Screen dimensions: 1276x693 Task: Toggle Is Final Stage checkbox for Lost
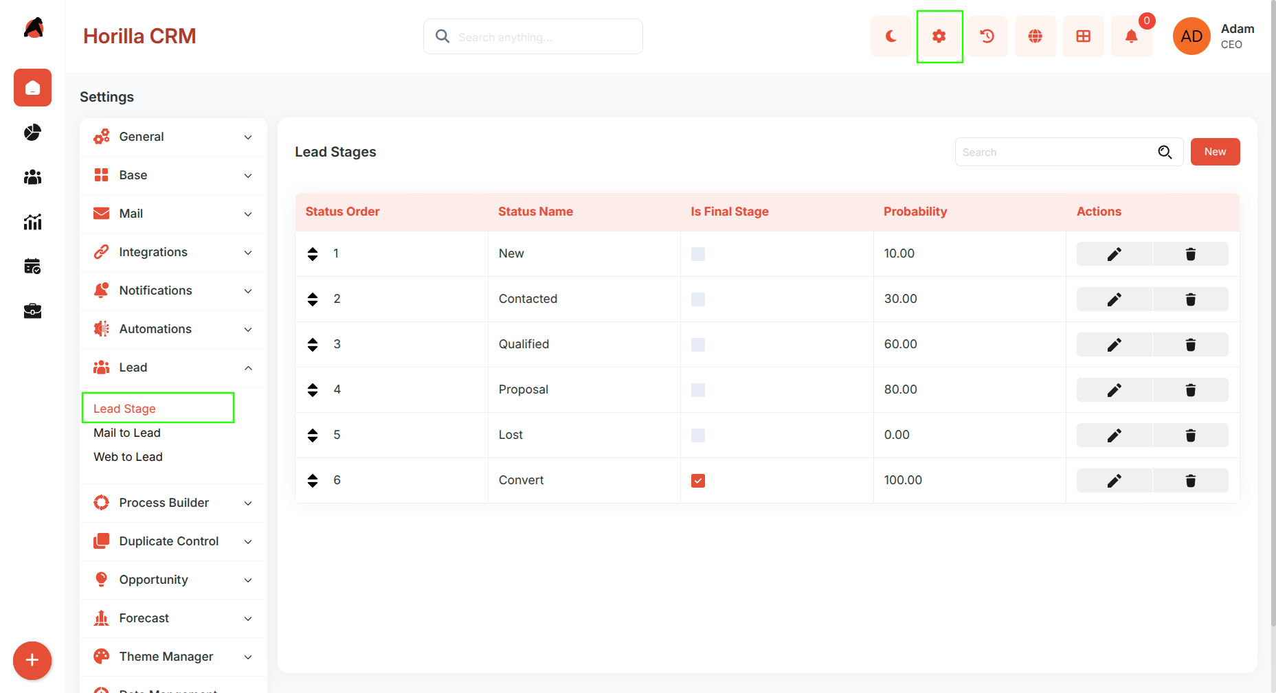tap(698, 435)
